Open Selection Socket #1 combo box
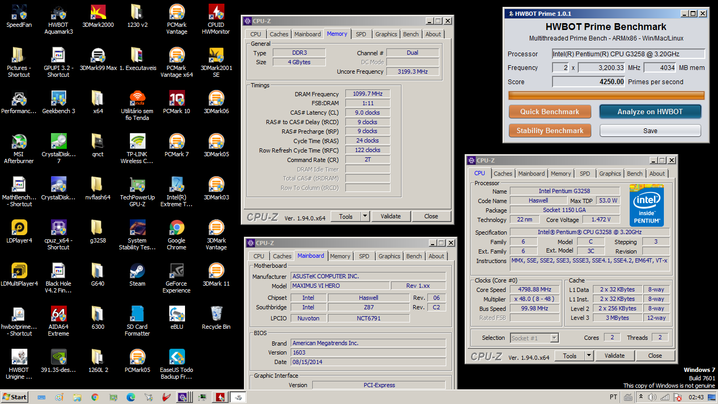Image resolution: width=718 pixels, height=404 pixels. point(534,338)
